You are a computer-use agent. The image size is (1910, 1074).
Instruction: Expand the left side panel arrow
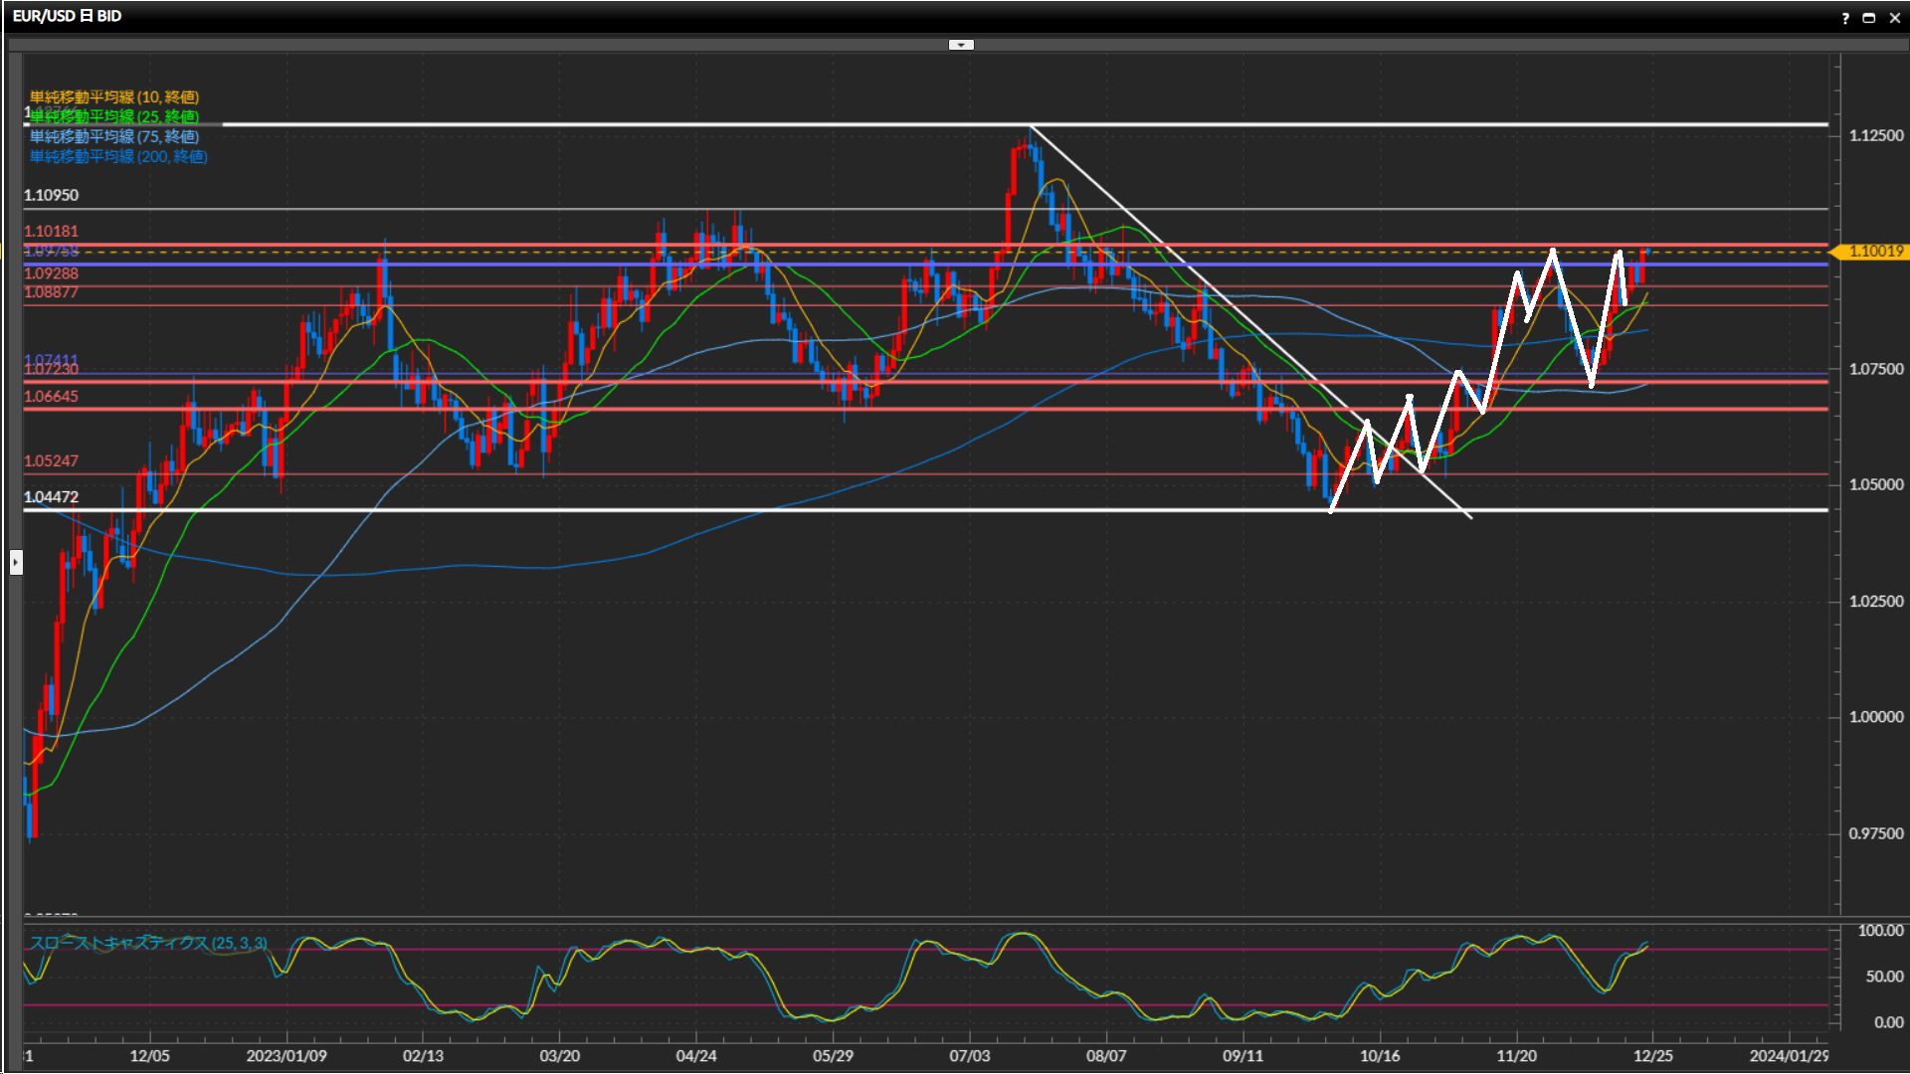[16, 563]
